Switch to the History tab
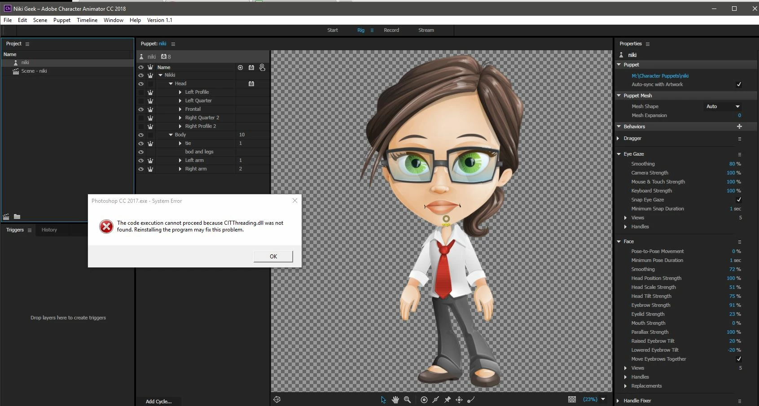 pyautogui.click(x=49, y=230)
